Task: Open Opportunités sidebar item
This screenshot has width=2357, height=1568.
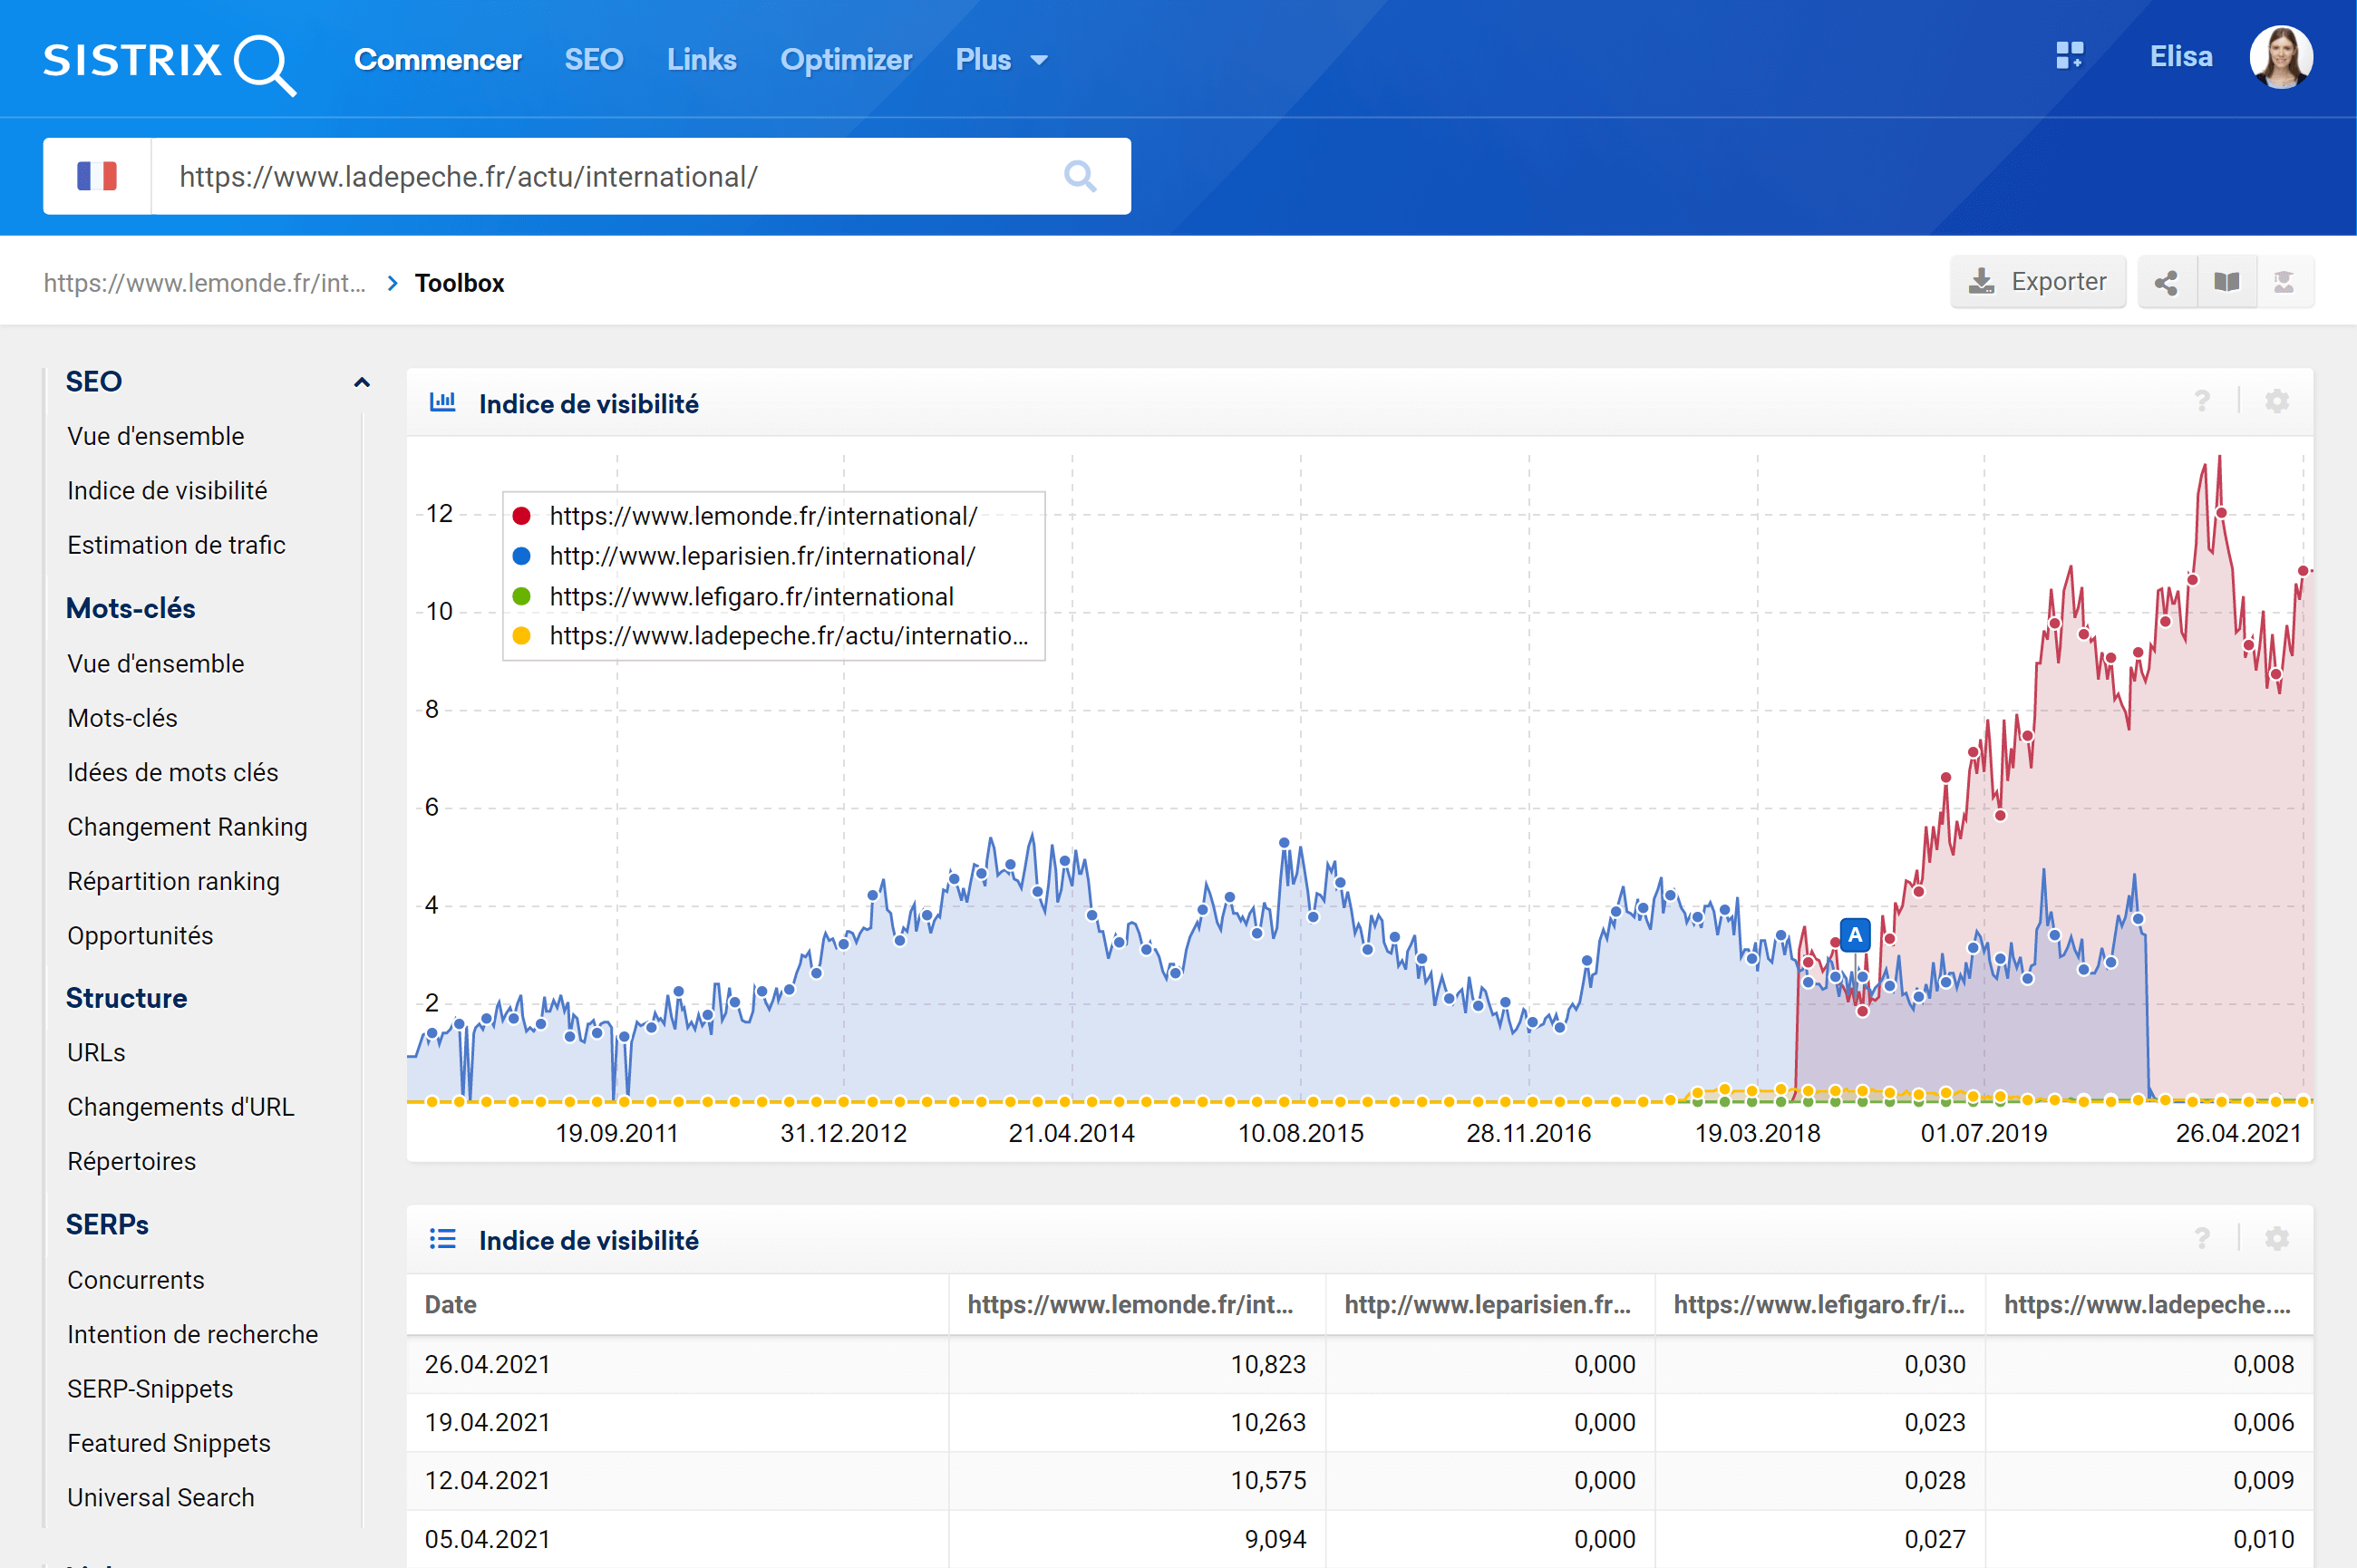Action: pos(140,936)
